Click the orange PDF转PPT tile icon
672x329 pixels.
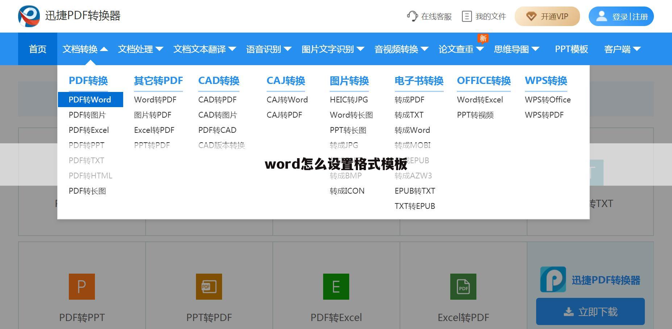[82, 287]
